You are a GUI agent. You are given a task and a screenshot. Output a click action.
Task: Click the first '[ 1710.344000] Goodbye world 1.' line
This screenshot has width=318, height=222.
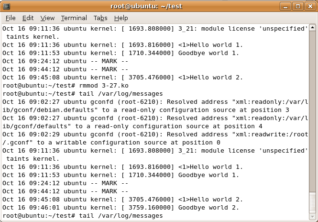tap(121, 53)
